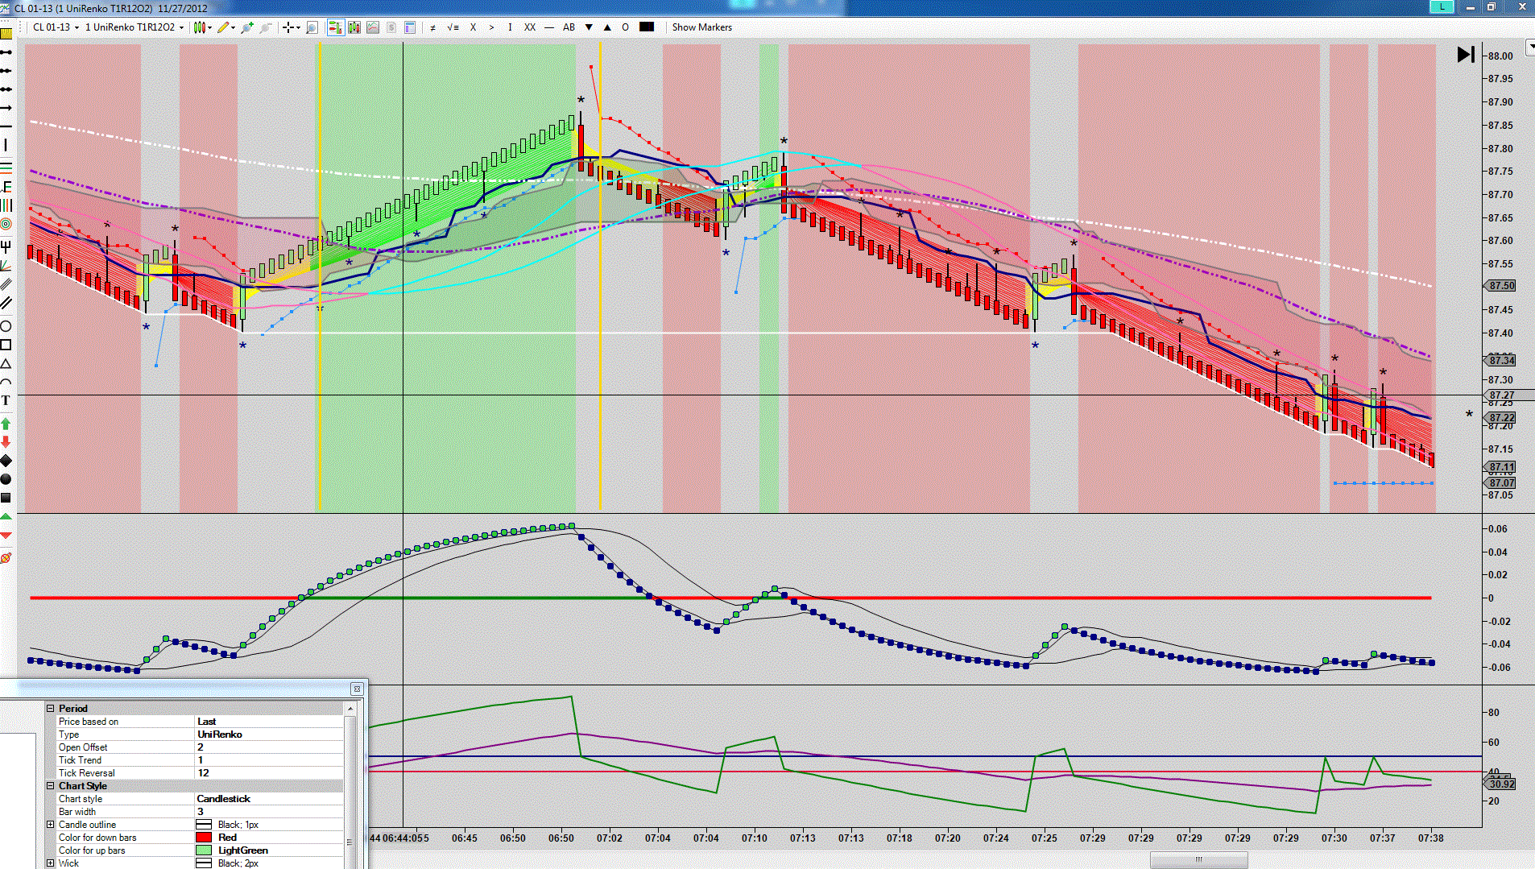The height and width of the screenshot is (869, 1535).
Task: Open the chart Properties window icon
Action: [410, 27]
